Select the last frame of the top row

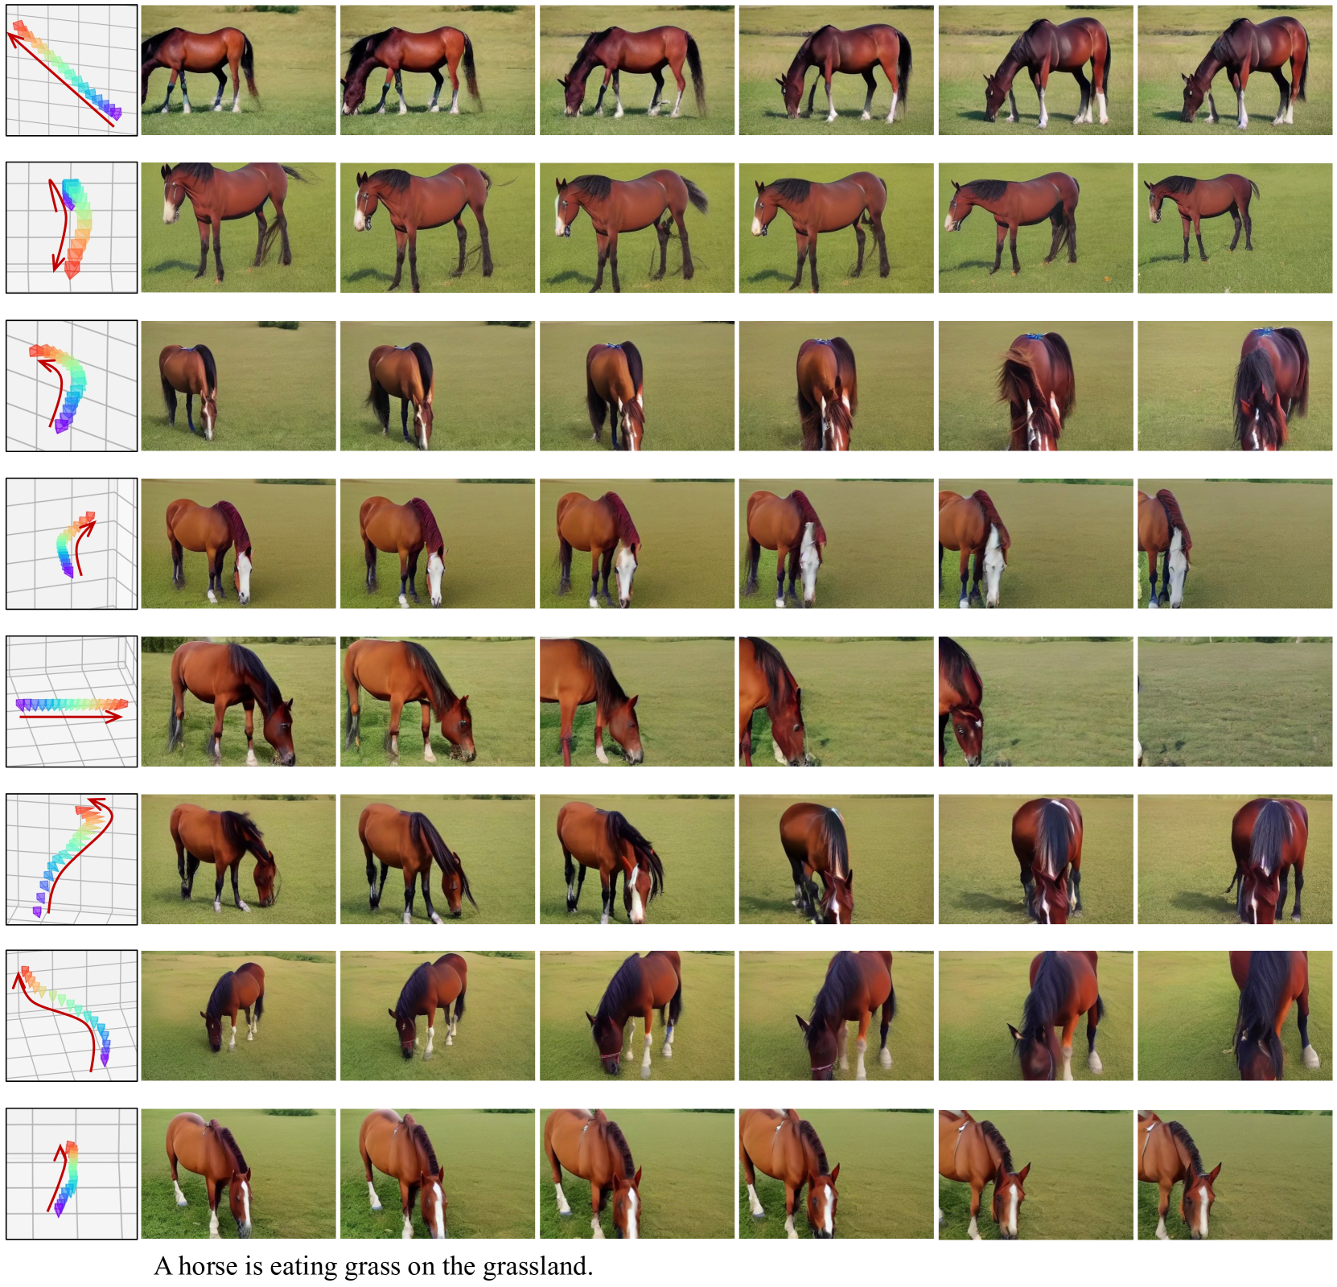[x=1235, y=70]
